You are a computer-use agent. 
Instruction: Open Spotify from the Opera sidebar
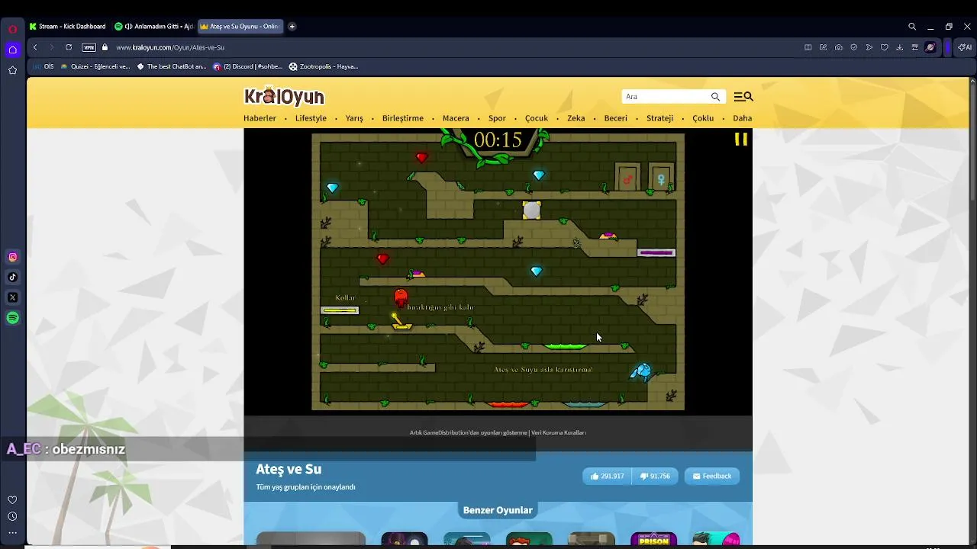[x=12, y=318]
